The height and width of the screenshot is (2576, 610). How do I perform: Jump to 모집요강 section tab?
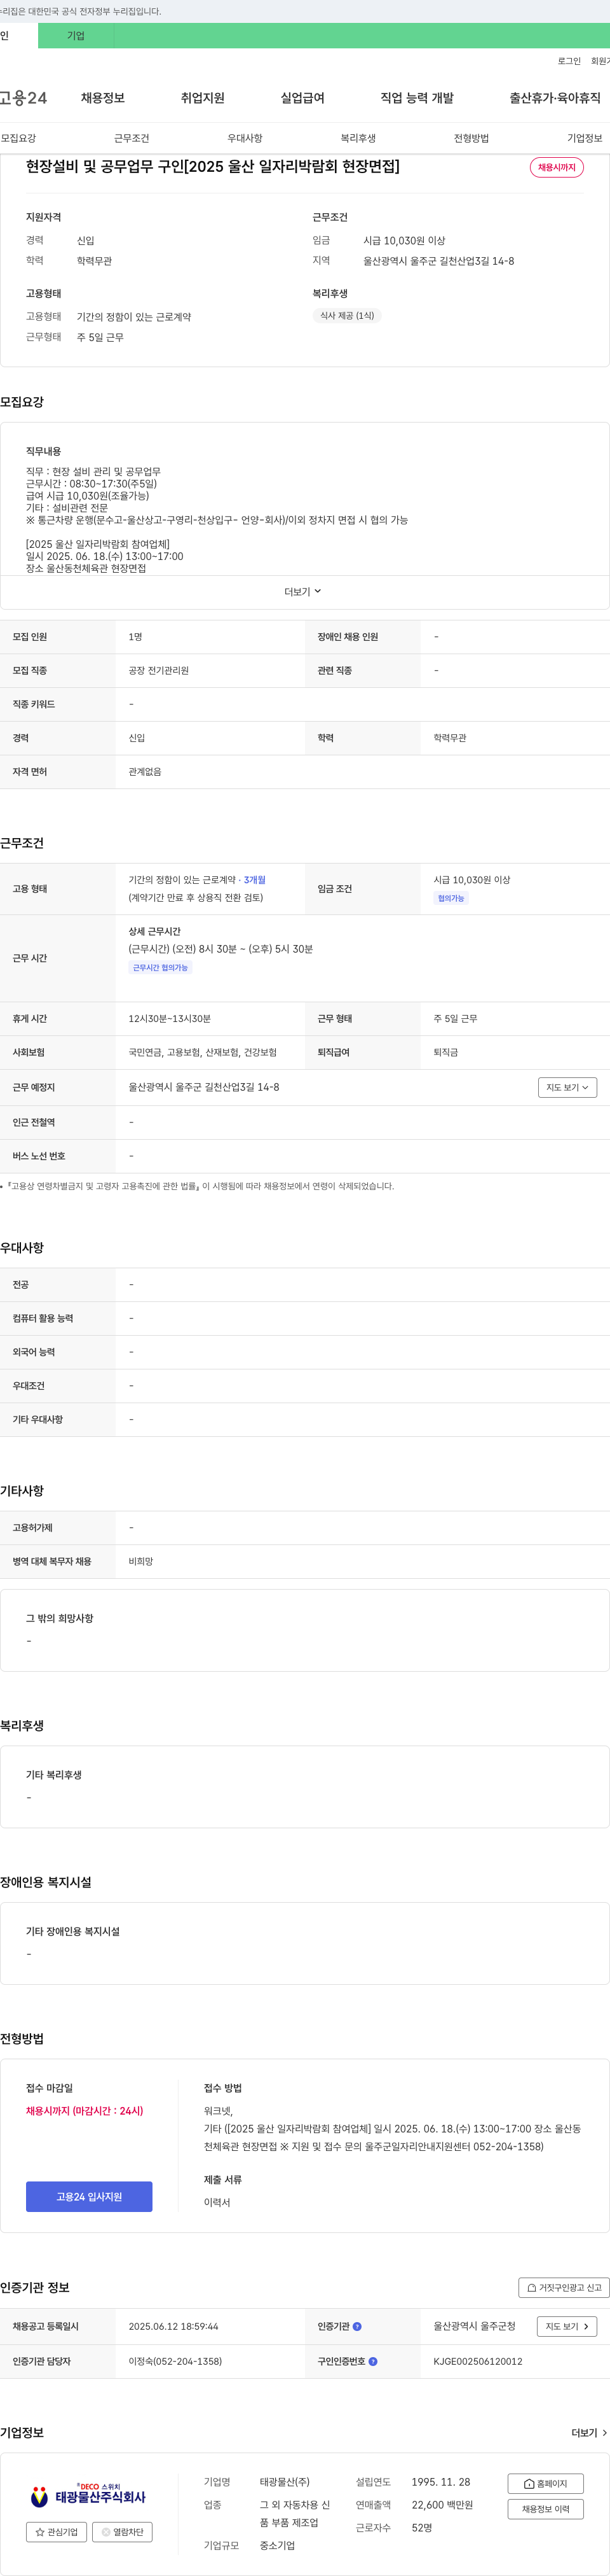(x=18, y=138)
